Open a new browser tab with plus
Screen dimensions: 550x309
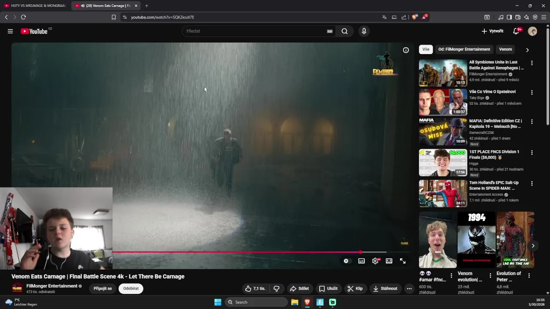147,6
